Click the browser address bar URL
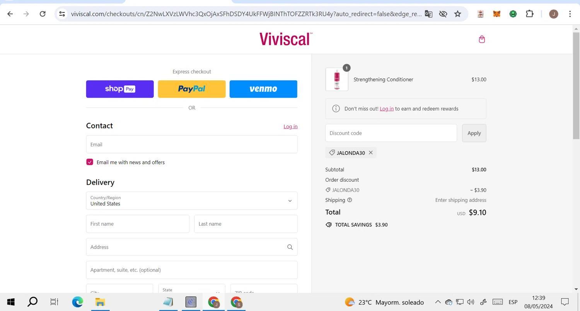580x311 pixels. (246, 14)
